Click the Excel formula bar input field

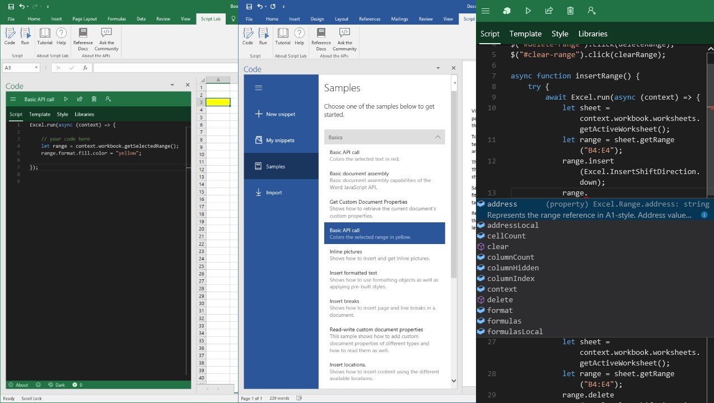click(x=165, y=68)
